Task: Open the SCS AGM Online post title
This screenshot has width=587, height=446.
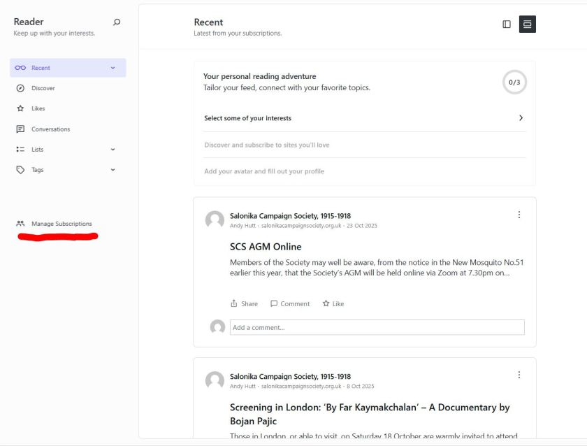Action: (x=266, y=247)
